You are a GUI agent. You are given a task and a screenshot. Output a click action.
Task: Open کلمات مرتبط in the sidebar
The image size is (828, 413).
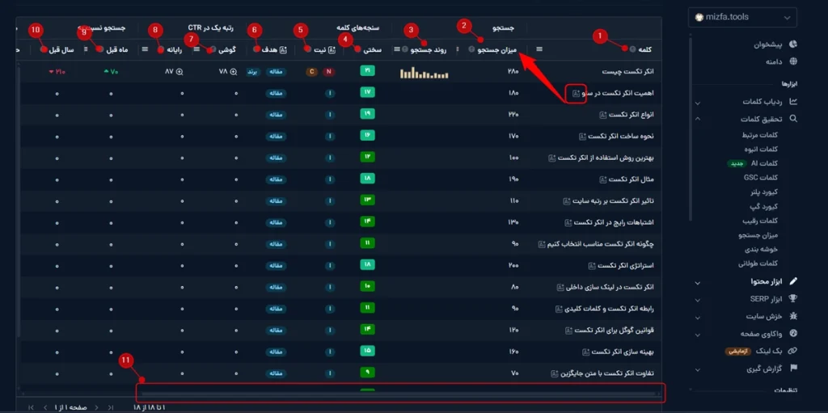coord(760,135)
